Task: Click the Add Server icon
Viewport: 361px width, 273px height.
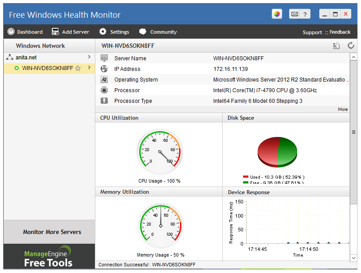Action: pos(55,31)
